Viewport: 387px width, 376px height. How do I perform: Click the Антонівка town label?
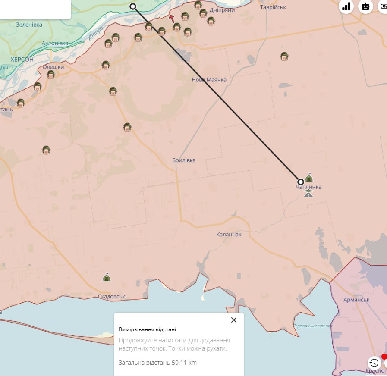coord(55,43)
